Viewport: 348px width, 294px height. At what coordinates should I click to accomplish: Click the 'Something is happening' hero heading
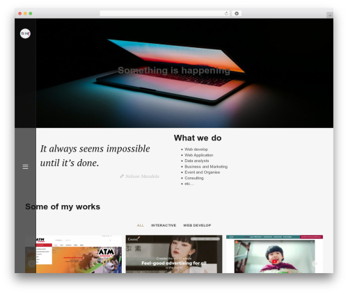tap(174, 70)
